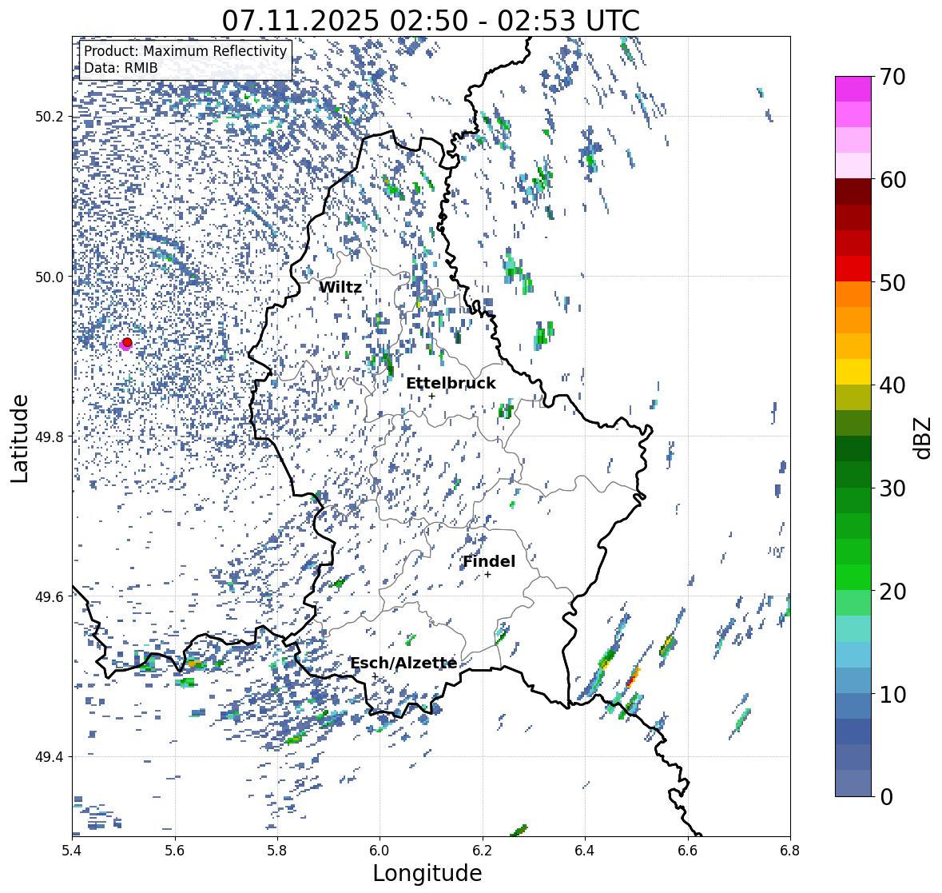Click the colorbar tick label 70
This screenshot has height=893, width=942.
[892, 77]
